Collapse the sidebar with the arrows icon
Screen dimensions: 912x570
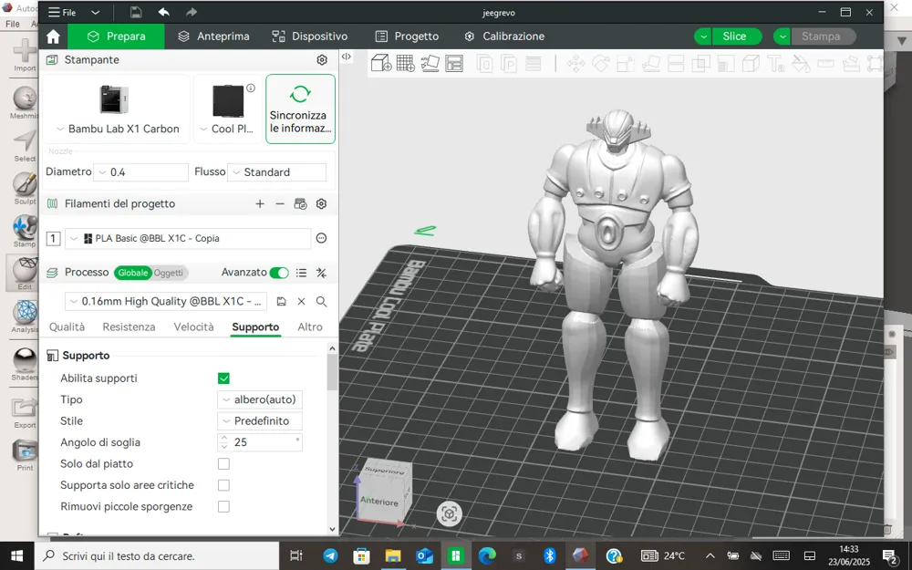(346, 57)
